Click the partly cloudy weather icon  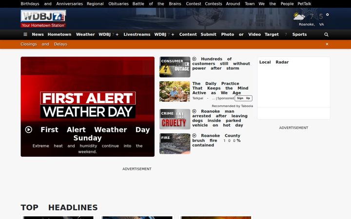coord(299,17)
